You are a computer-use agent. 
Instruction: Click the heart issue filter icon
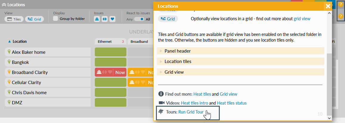112,19
